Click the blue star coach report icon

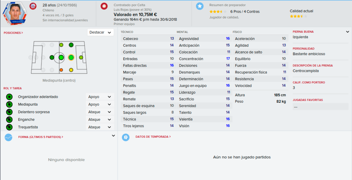(x=200, y=6)
